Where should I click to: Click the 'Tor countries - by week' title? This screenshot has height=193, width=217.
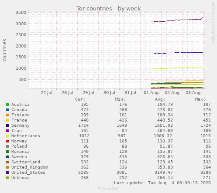click(109, 9)
